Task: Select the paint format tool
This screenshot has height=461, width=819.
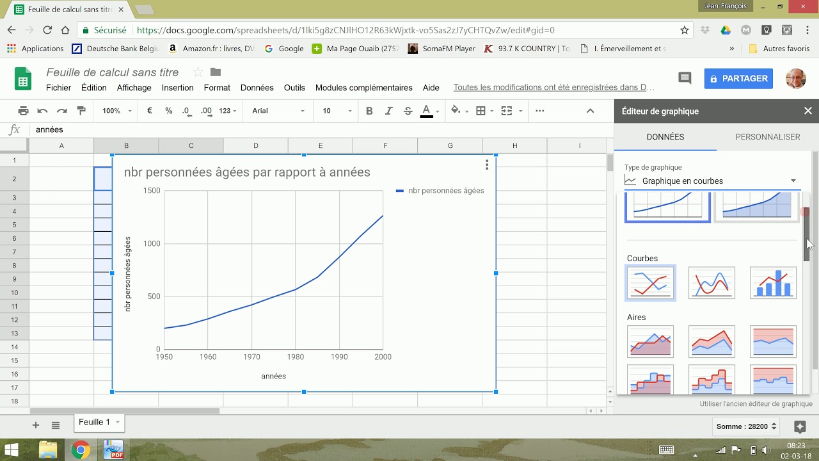Action: click(x=81, y=111)
